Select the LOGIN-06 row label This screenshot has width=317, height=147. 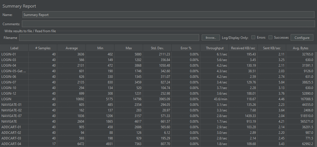(9, 77)
